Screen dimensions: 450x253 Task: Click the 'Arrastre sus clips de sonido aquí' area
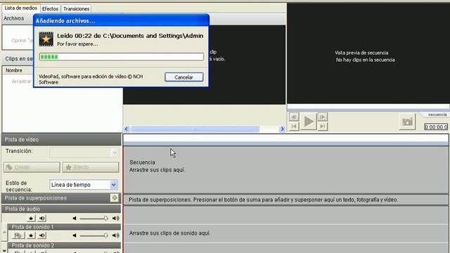point(286,233)
